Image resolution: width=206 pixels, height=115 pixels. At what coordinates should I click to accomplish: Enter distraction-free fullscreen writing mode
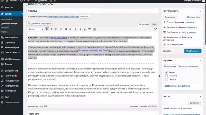tap(155, 29)
